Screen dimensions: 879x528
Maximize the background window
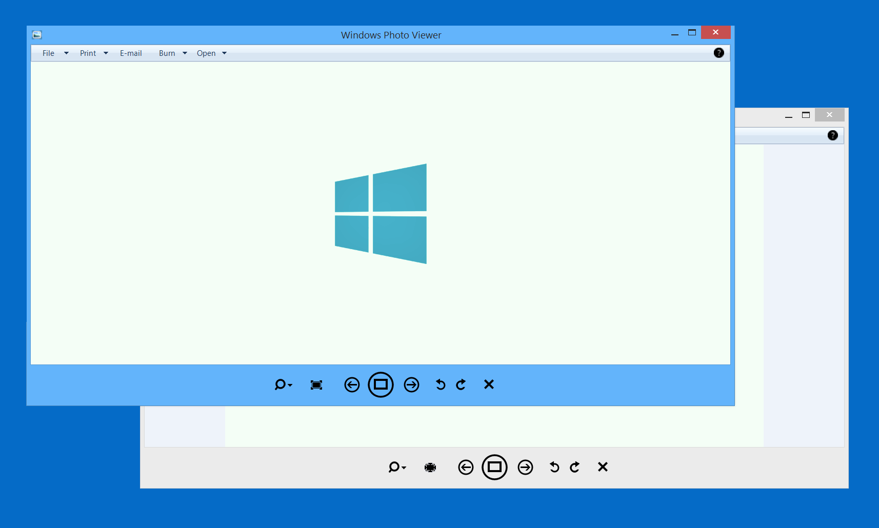806,115
